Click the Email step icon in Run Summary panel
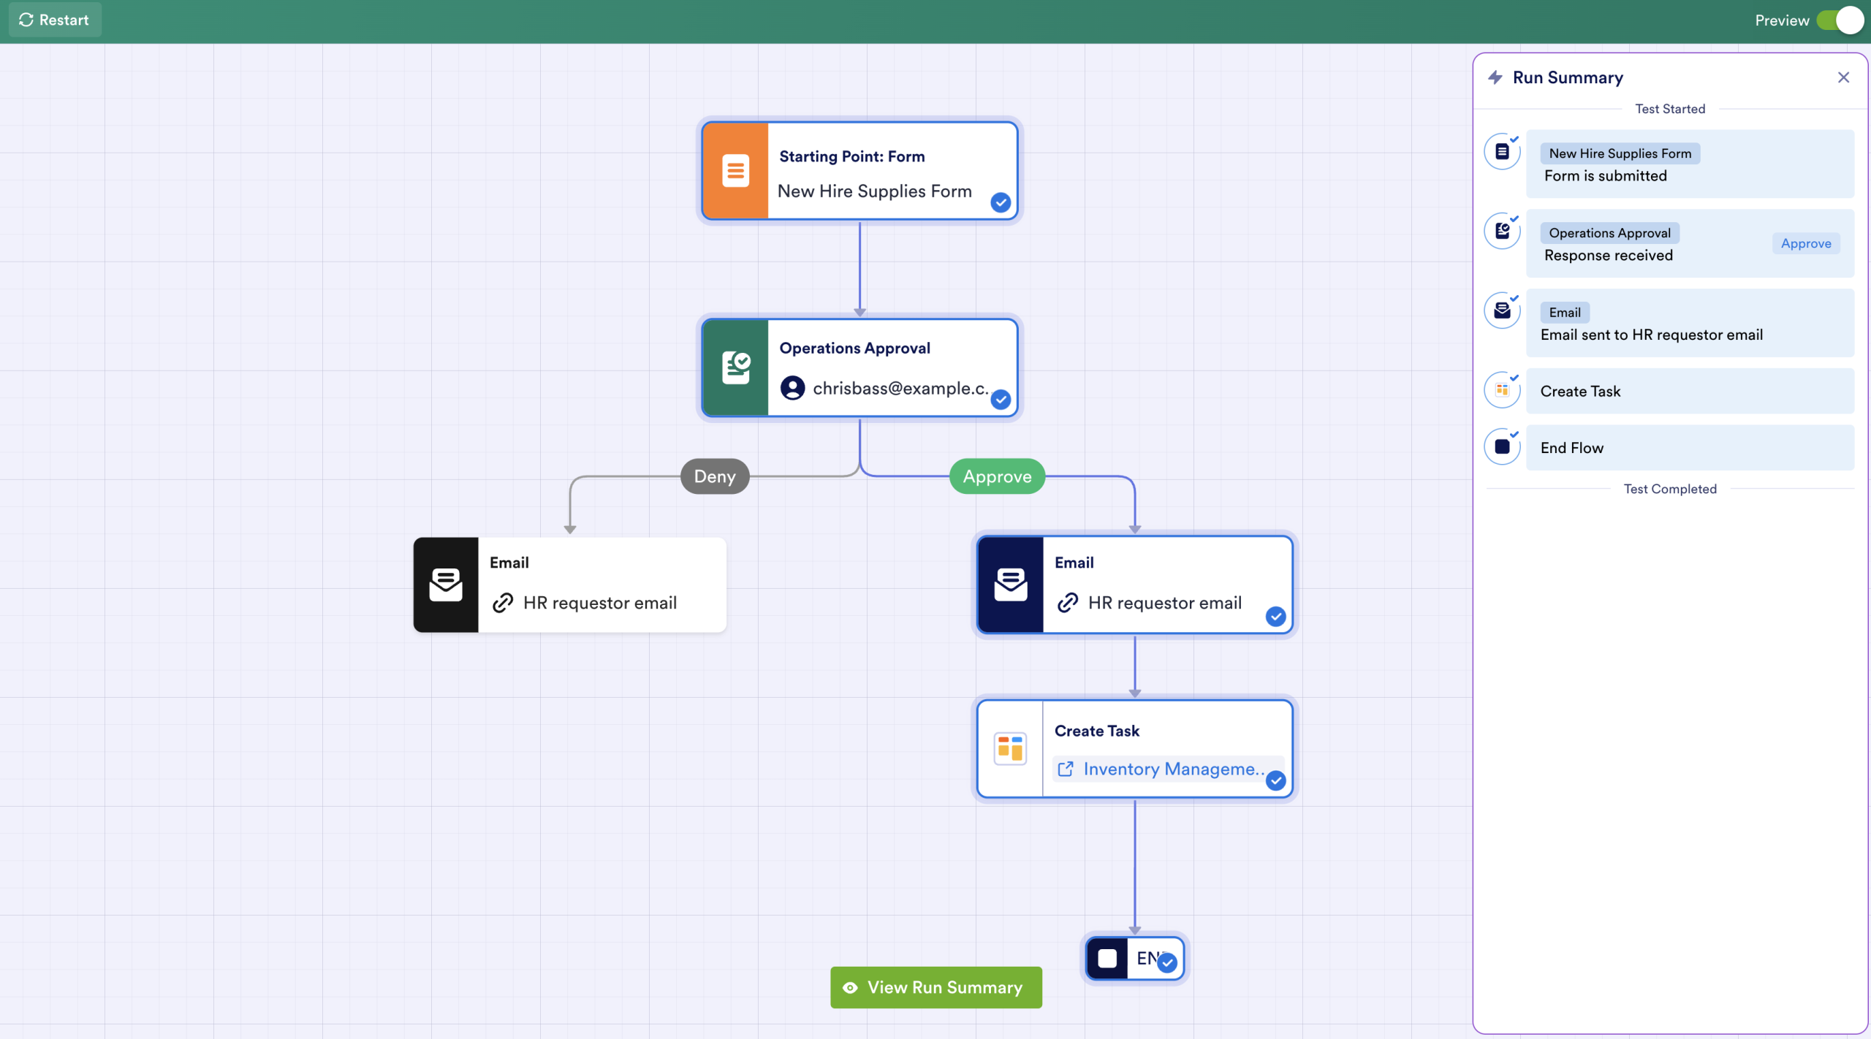 click(x=1503, y=310)
